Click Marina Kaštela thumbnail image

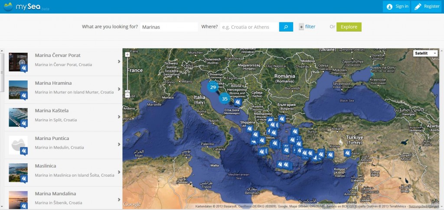(x=18, y=118)
